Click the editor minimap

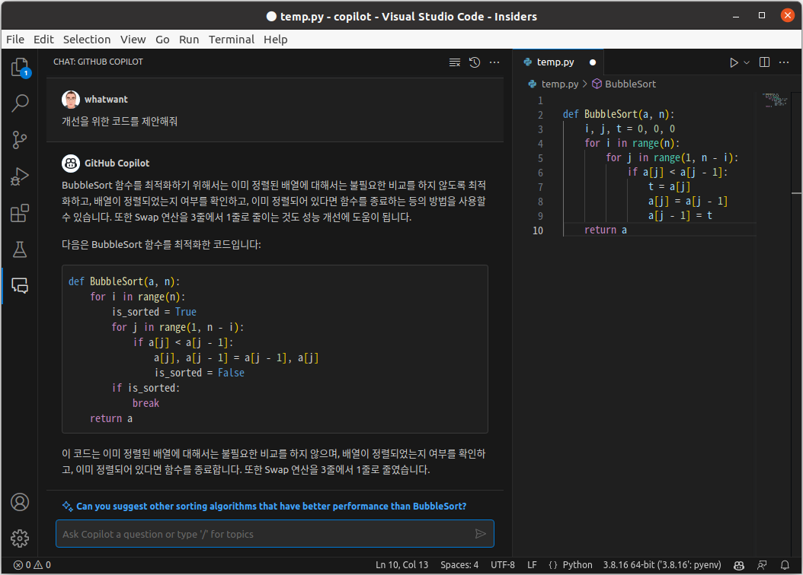[774, 100]
